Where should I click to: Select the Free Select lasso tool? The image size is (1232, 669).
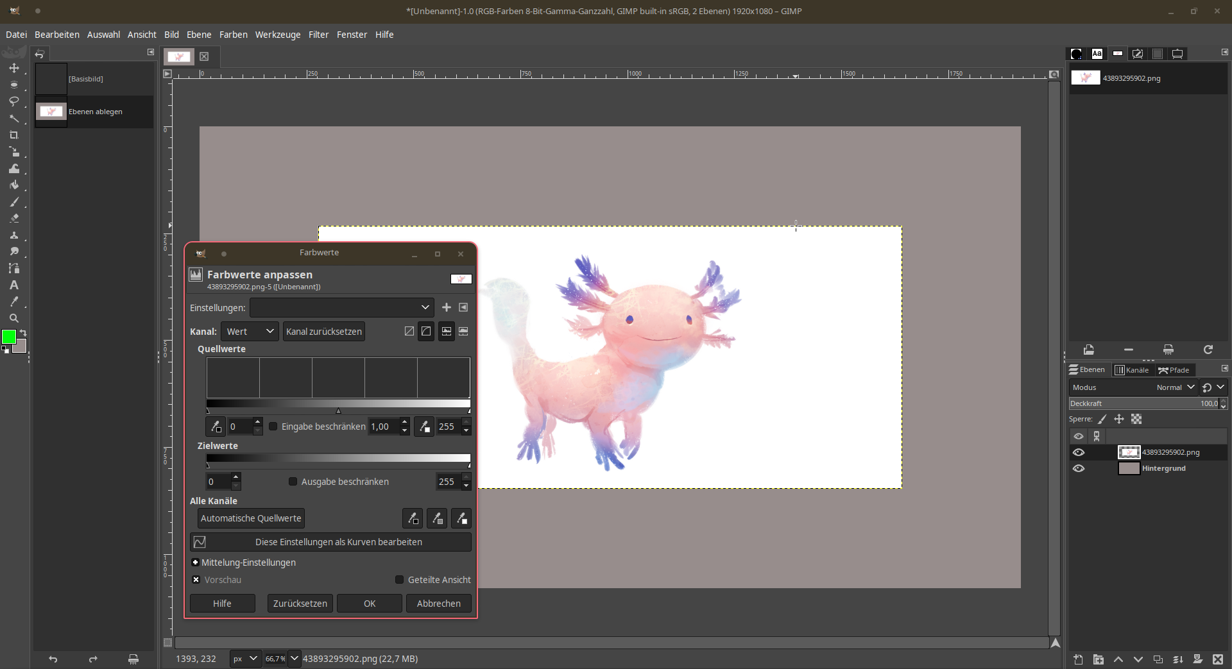14,101
